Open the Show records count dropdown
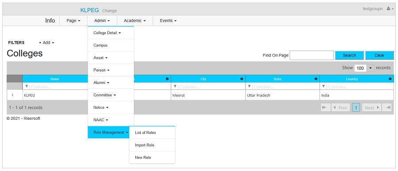This screenshot has width=398, height=171. click(x=364, y=68)
